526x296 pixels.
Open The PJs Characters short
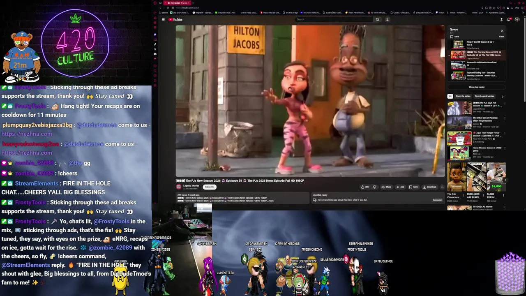point(457,182)
